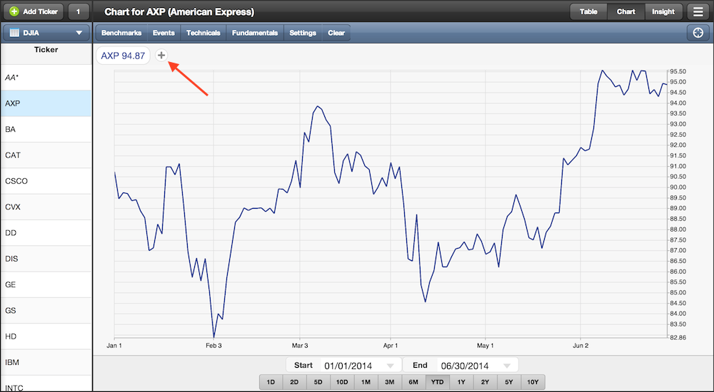Click the ticker count button showing 1
Screen dimensions: 714x392
(79, 12)
